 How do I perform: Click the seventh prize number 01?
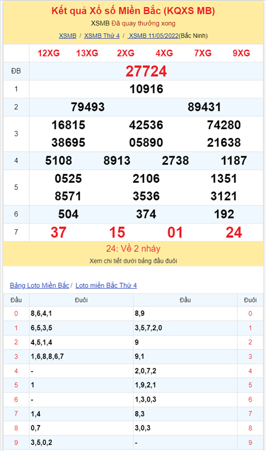point(176,232)
